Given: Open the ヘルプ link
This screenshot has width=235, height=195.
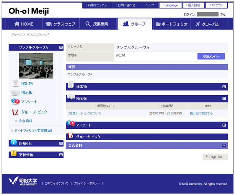Looking at the screenshot, I should pyautogui.click(x=149, y=5).
